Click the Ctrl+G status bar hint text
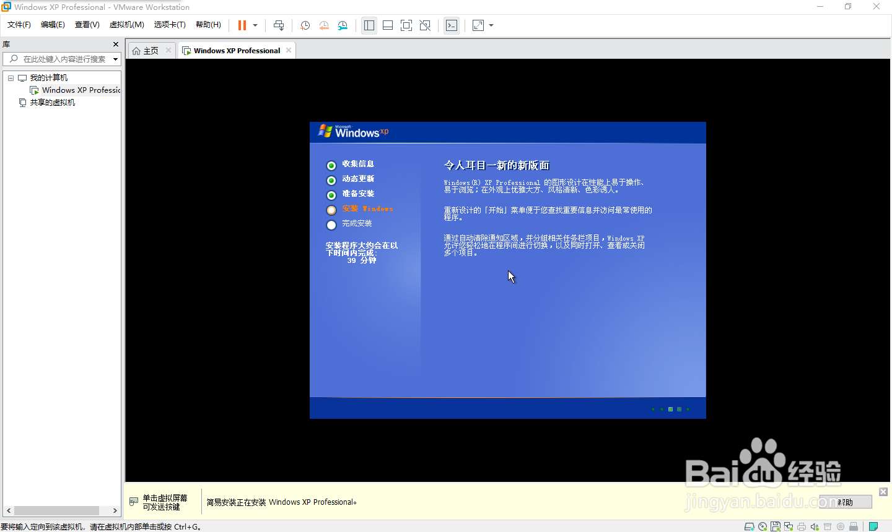This screenshot has height=532, width=892. [101, 527]
